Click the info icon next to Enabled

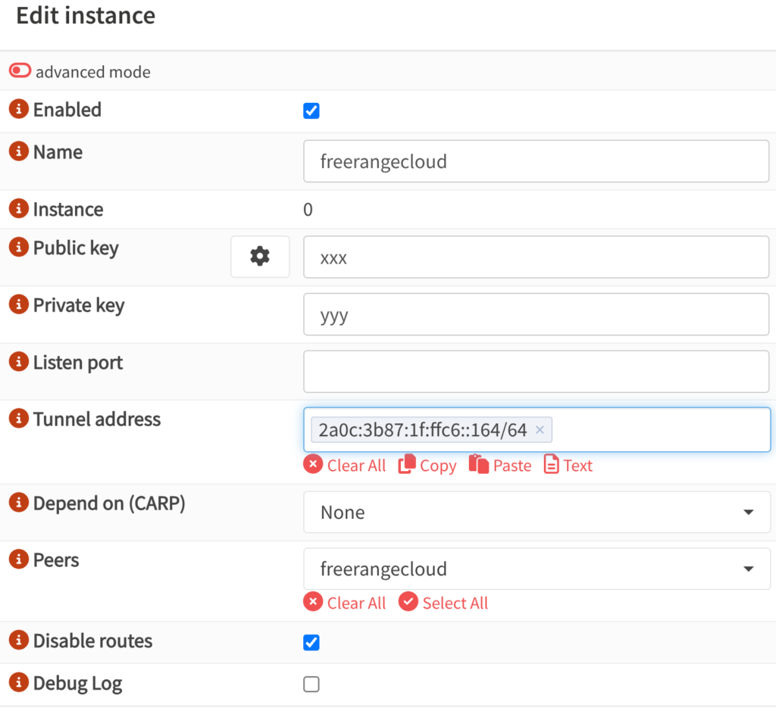pyautogui.click(x=19, y=110)
